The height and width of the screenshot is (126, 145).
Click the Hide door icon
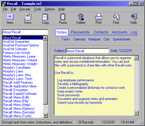(134, 17)
